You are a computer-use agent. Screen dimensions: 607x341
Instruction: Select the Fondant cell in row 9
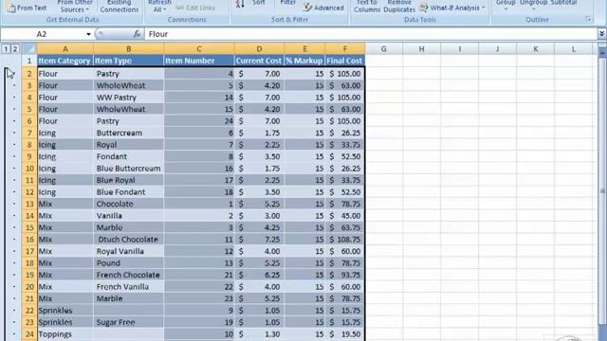(x=129, y=156)
